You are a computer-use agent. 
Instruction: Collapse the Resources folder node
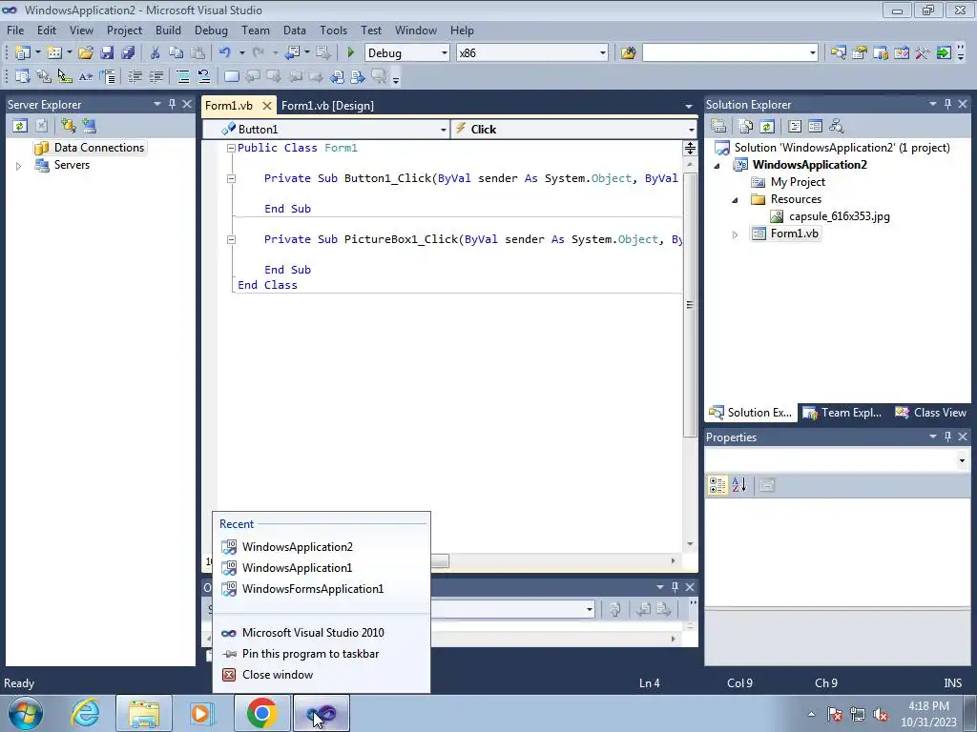coord(736,200)
